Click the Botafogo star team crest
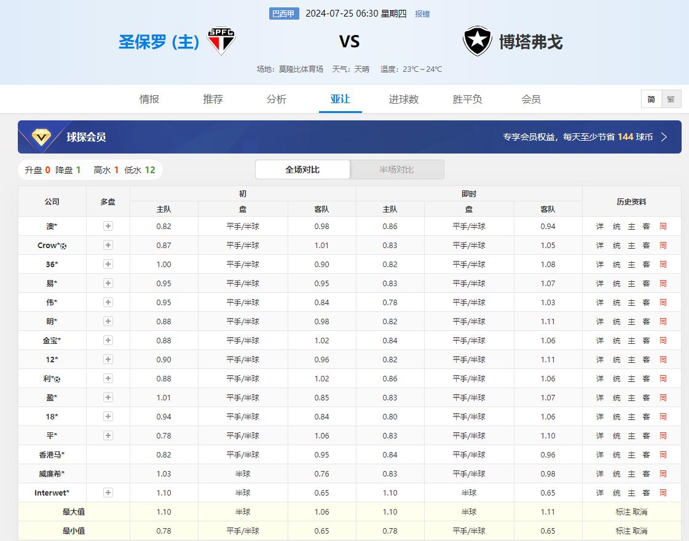Screen dimensions: 689x541 click(x=478, y=41)
